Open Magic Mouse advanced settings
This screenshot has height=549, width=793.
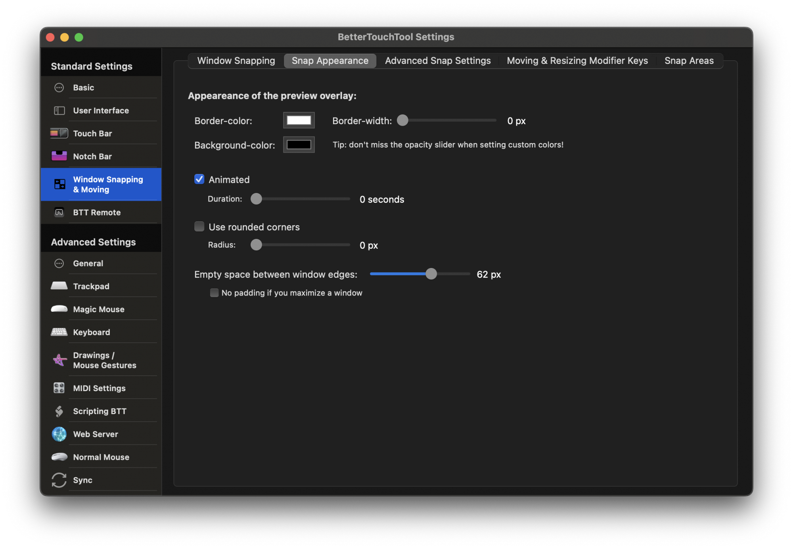pos(101,309)
